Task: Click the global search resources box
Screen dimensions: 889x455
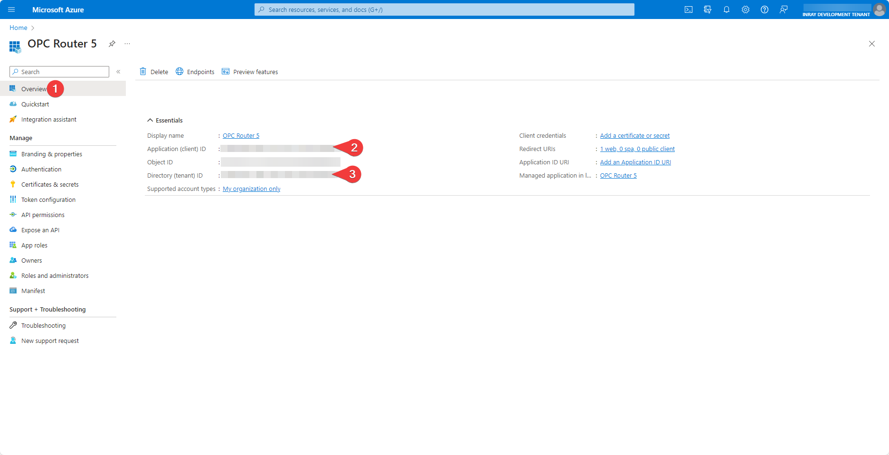Action: (444, 9)
